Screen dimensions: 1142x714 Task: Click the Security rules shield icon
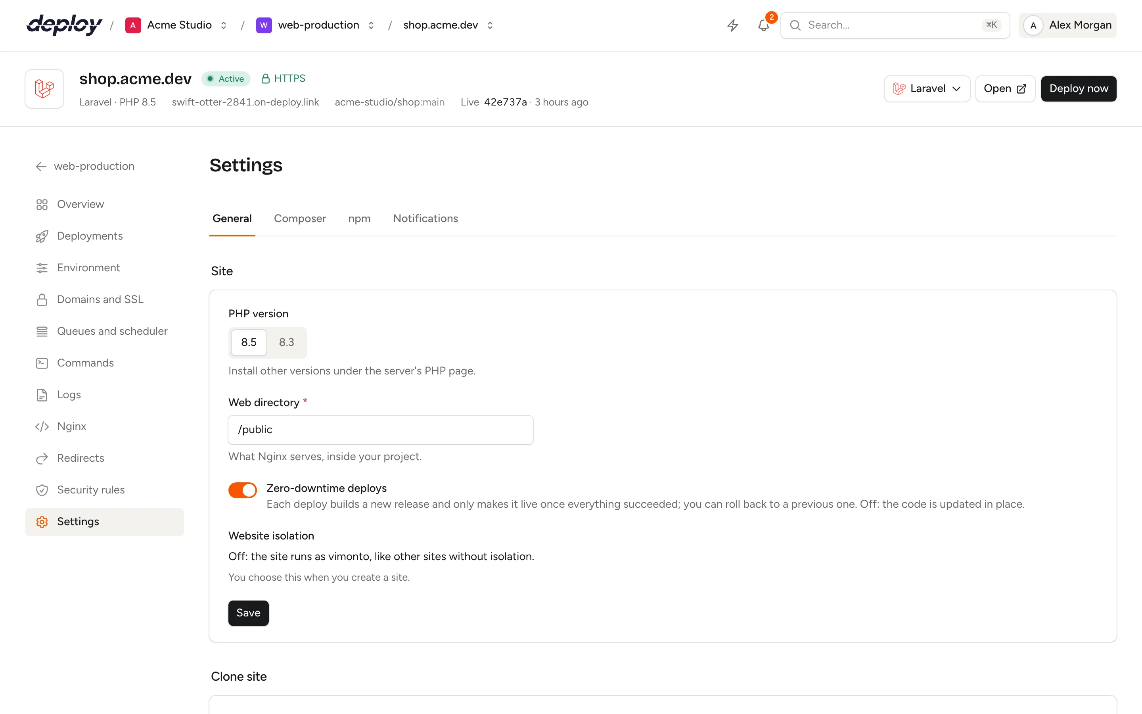point(42,490)
